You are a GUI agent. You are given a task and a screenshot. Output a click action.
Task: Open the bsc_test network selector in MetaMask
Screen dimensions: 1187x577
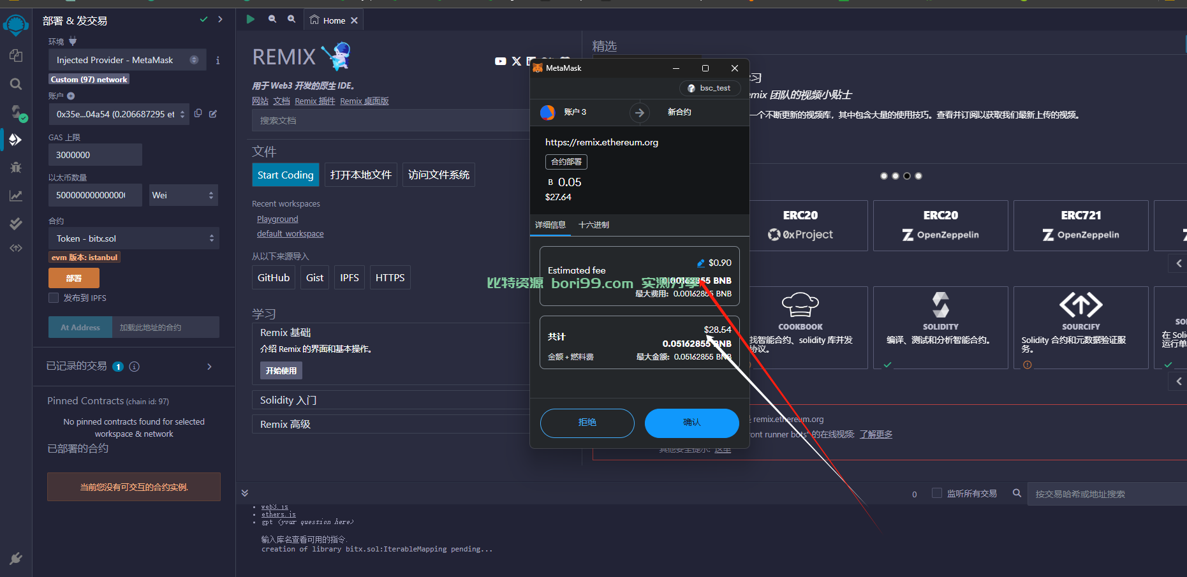(709, 88)
